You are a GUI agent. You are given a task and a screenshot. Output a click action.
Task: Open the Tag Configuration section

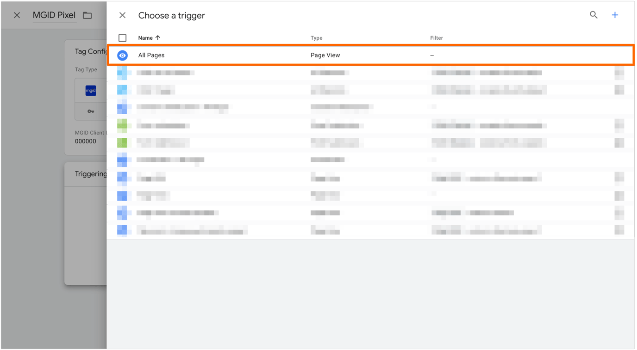tap(91, 51)
